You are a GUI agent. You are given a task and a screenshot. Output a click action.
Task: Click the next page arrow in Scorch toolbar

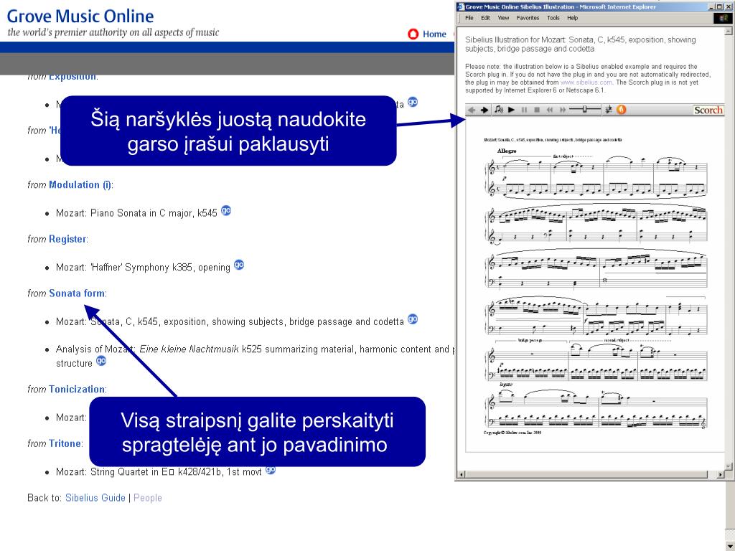484,110
